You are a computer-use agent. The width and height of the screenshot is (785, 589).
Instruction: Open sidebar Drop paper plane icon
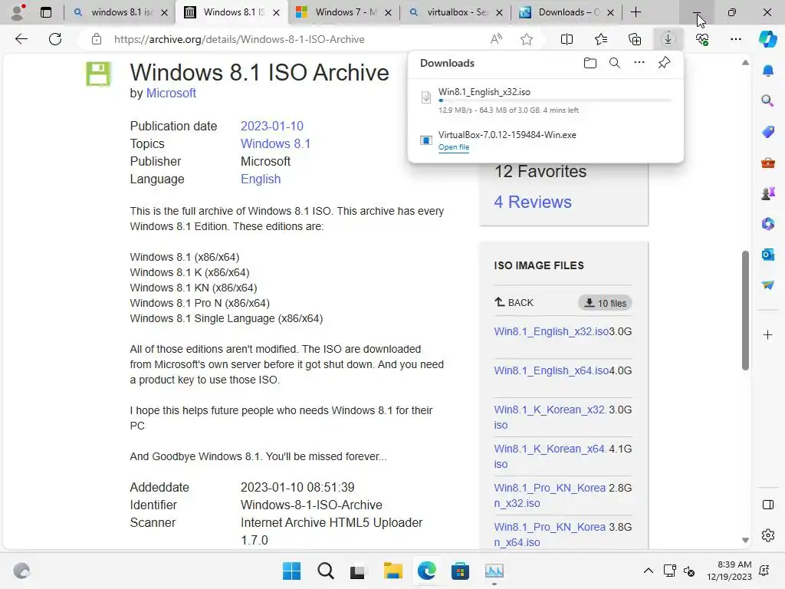[768, 285]
